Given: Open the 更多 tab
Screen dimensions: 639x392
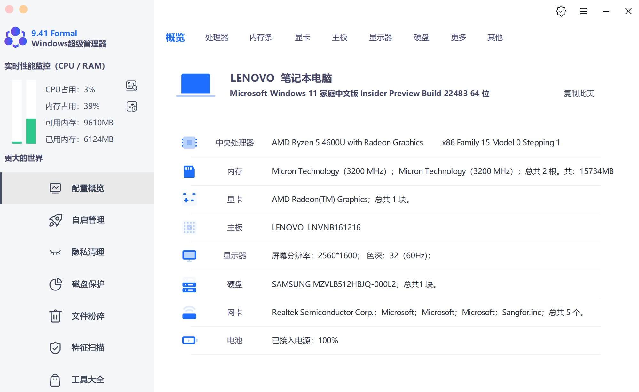Looking at the screenshot, I should 458,37.
